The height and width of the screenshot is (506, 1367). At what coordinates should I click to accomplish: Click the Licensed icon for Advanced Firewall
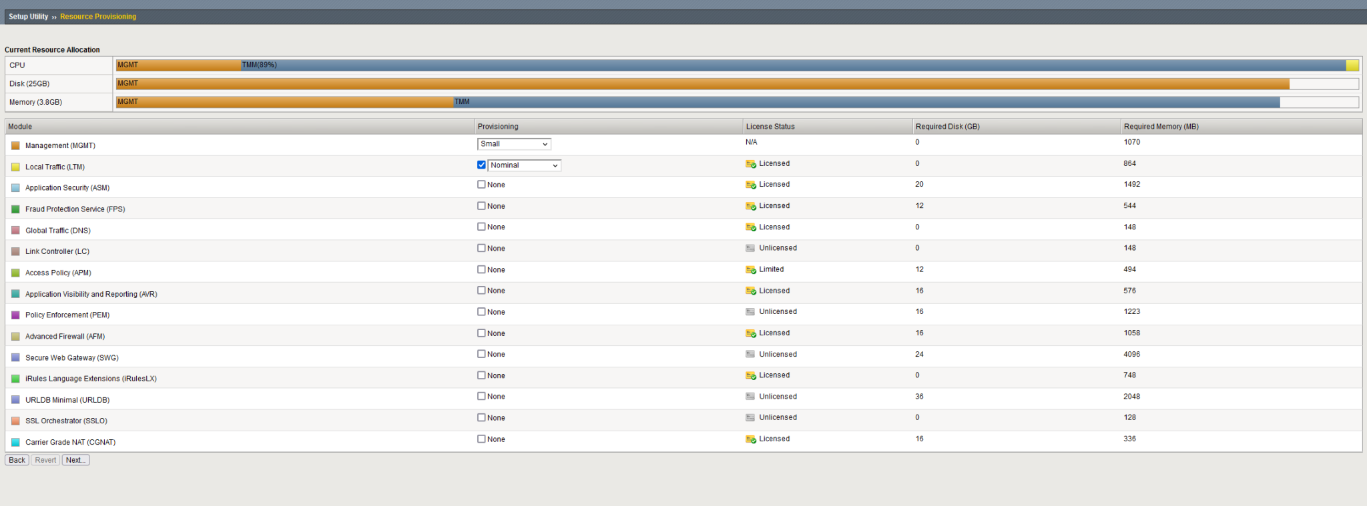(750, 333)
